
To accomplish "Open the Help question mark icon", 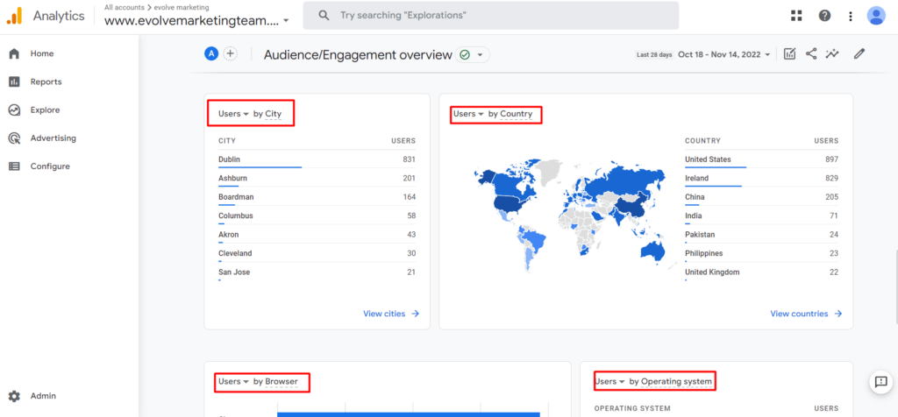I will [824, 16].
